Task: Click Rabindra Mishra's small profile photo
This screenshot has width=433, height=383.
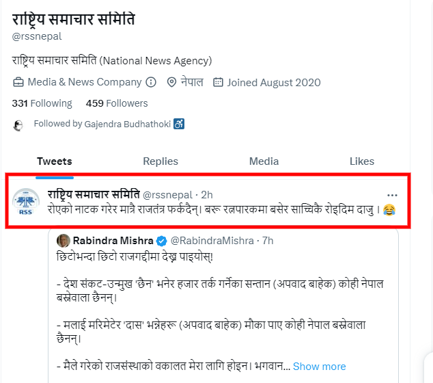Action: pyautogui.click(x=64, y=241)
